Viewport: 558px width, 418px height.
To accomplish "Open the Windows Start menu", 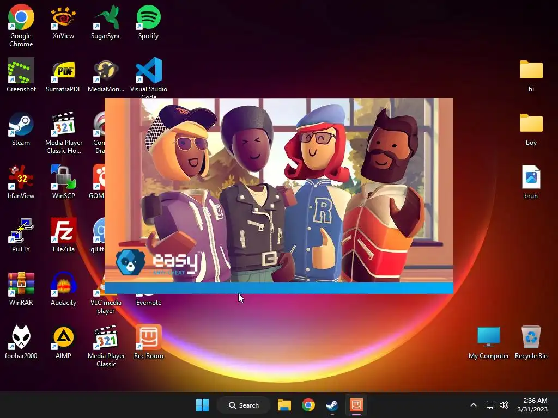I will (203, 405).
